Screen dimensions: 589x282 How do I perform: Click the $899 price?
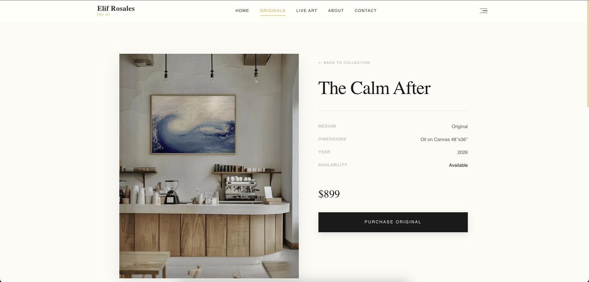(329, 194)
